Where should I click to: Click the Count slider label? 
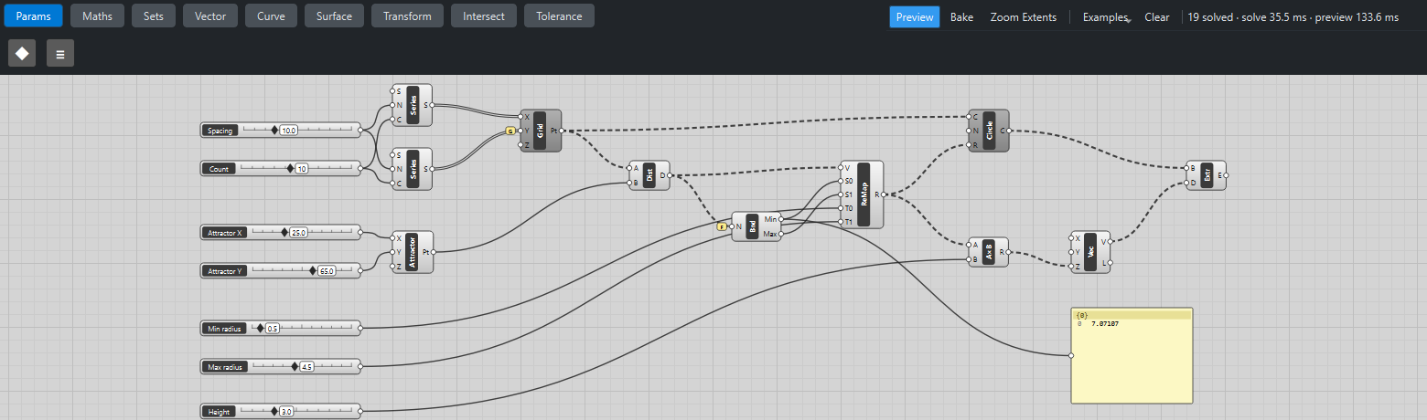pos(220,169)
